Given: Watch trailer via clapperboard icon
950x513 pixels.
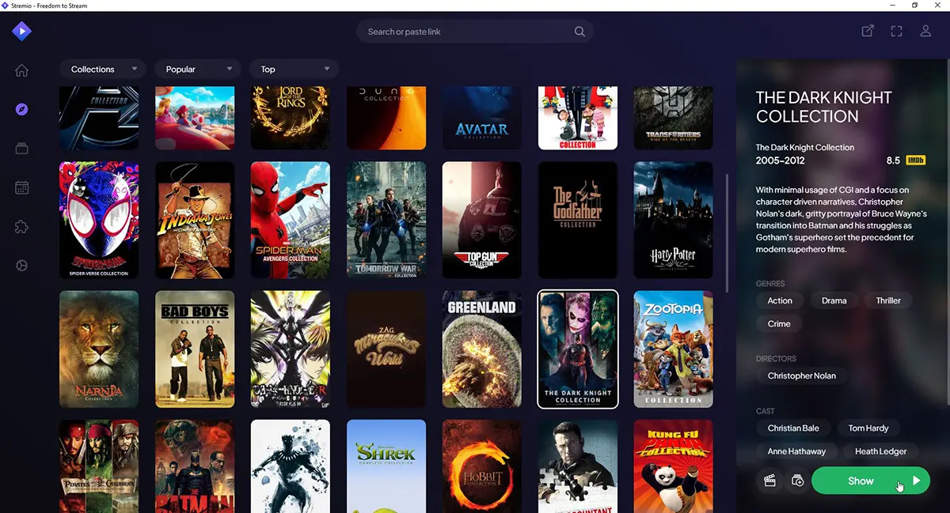Looking at the screenshot, I should tap(769, 481).
